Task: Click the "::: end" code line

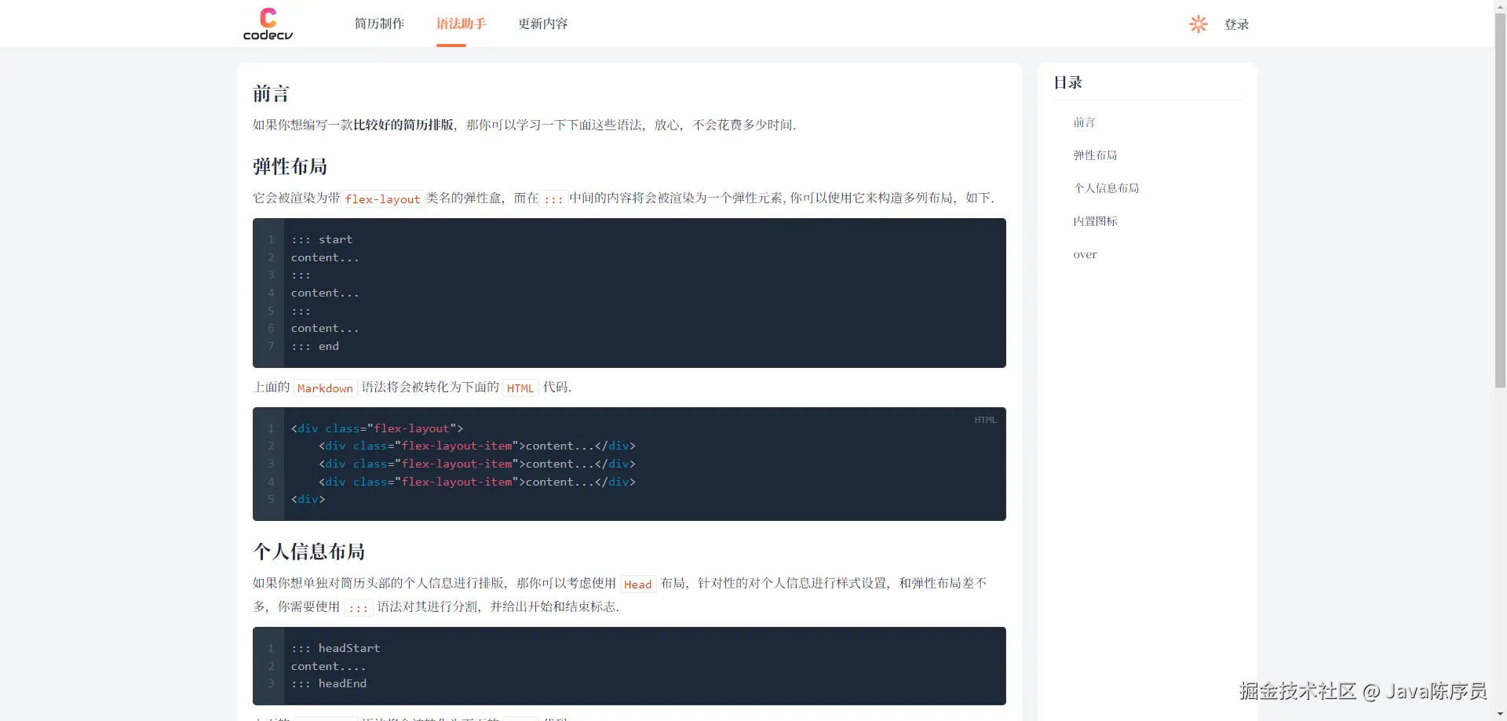Action: coord(315,346)
